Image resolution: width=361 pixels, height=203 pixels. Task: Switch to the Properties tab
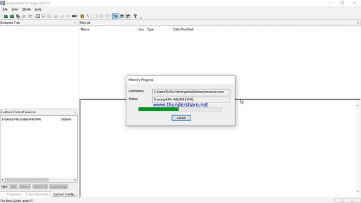pyautogui.click(x=14, y=194)
